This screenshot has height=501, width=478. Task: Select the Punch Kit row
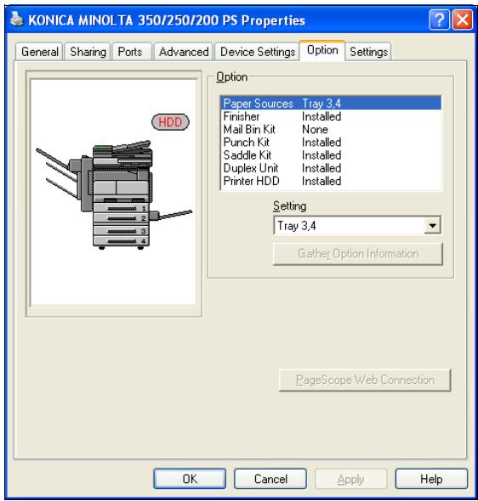[331, 142]
